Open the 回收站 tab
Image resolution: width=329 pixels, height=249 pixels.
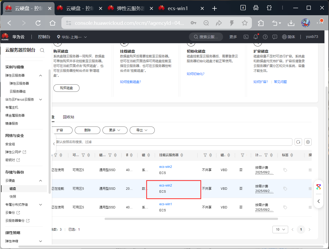(69, 117)
